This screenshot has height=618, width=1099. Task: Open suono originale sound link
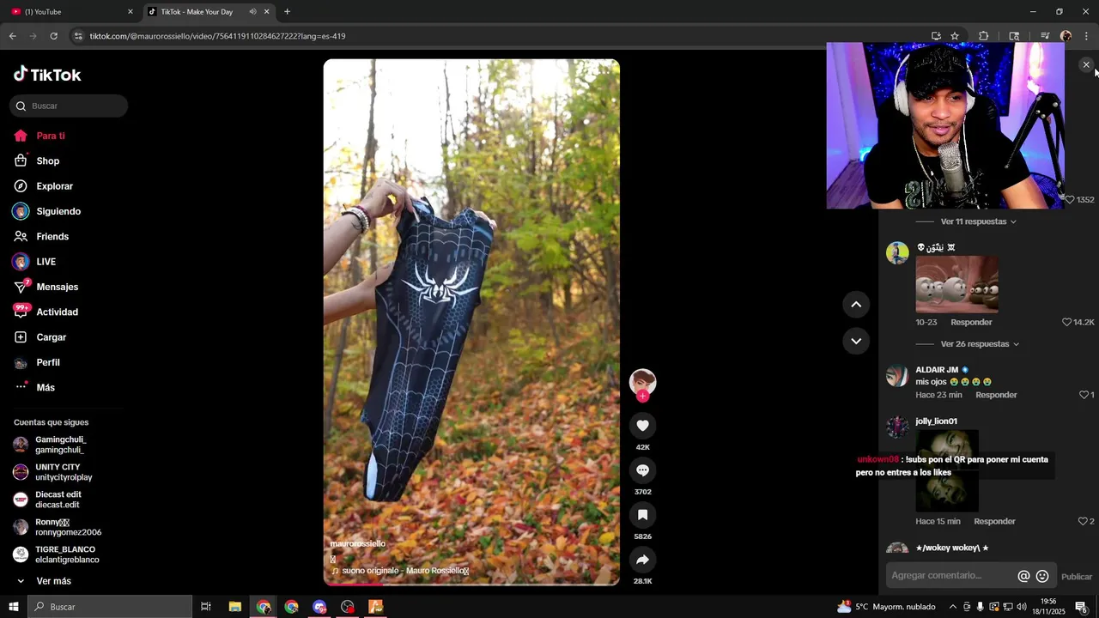pyautogui.click(x=399, y=571)
